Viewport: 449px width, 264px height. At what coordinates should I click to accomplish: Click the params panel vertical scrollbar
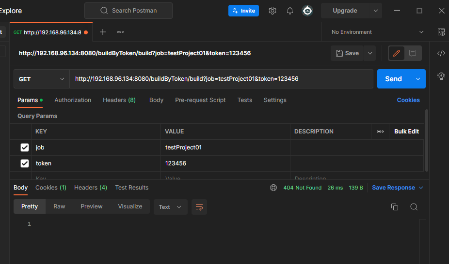point(427,140)
